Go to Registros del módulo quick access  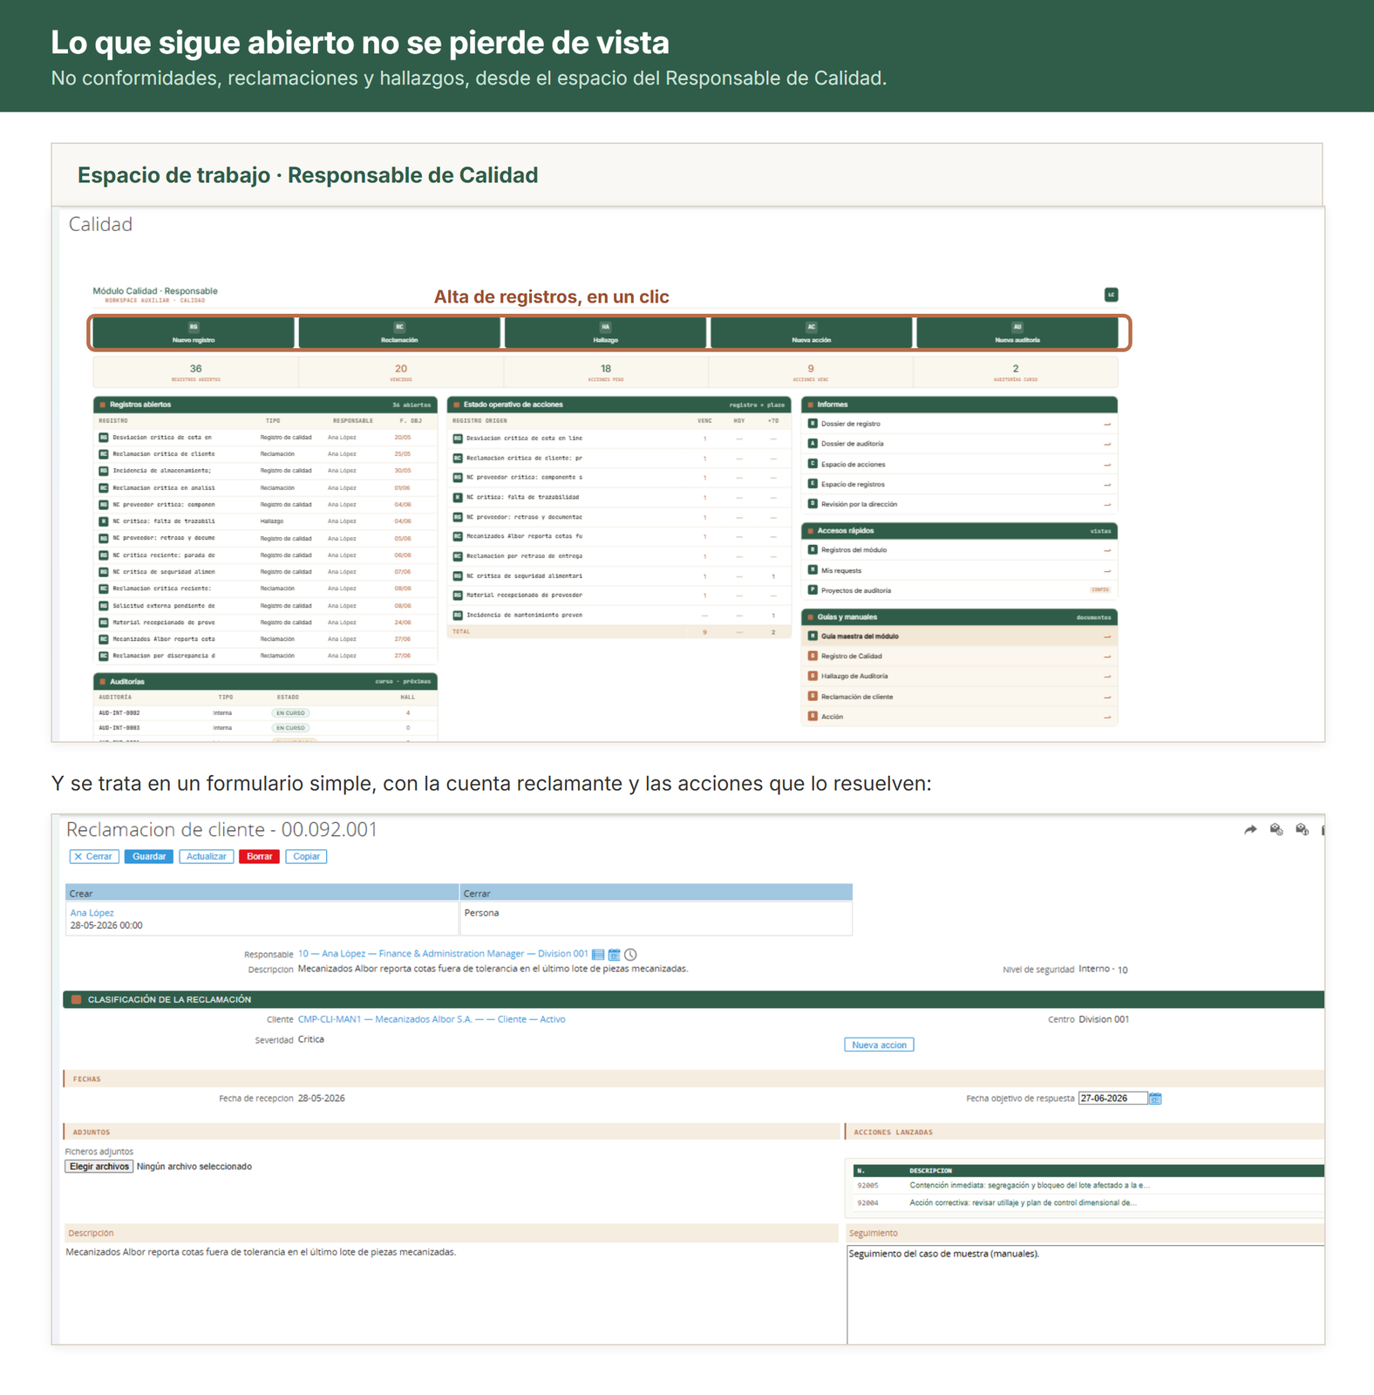coord(959,550)
